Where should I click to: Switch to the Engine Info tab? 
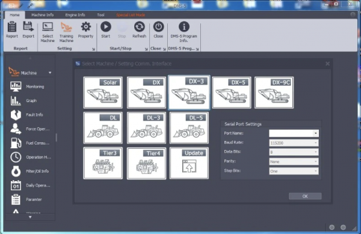75,15
